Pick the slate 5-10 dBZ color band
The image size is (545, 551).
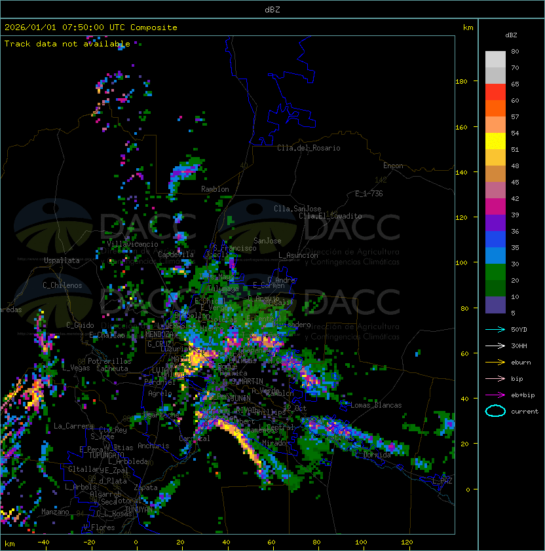pos(495,305)
